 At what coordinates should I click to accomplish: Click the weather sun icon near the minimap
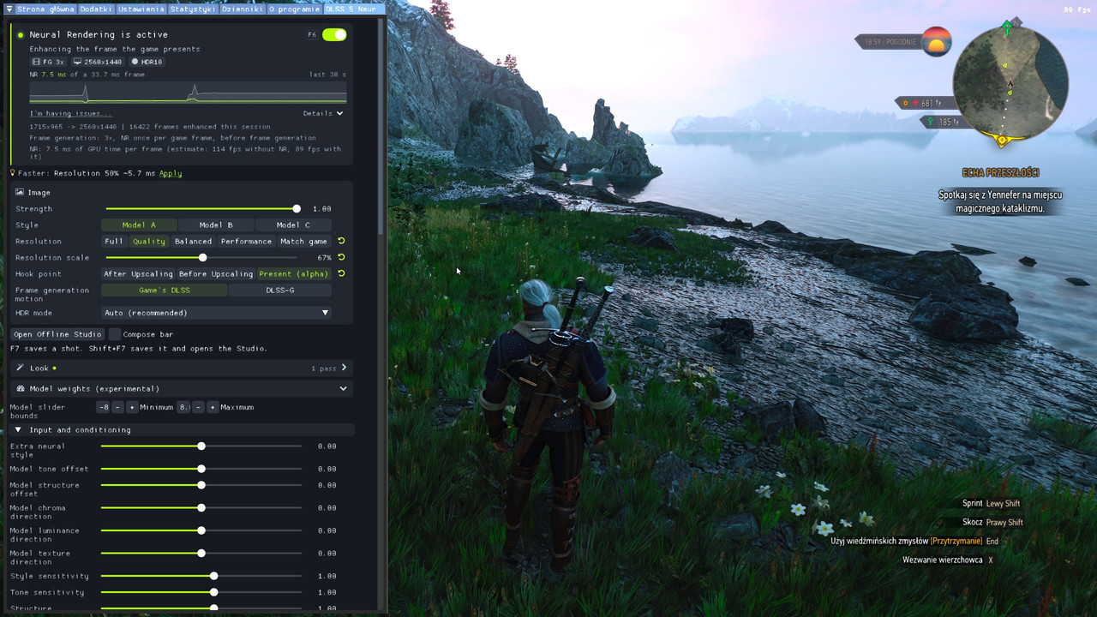tap(937, 41)
